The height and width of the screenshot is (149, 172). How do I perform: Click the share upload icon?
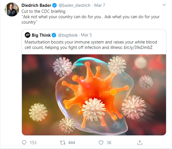coord(140,142)
